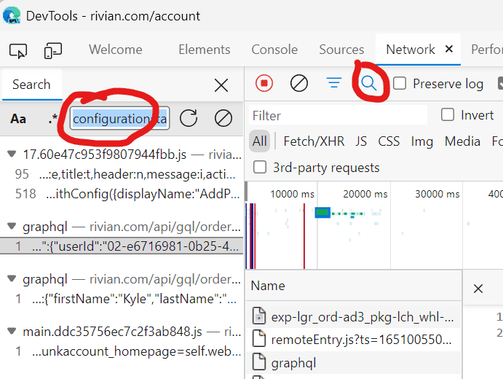The width and height of the screenshot is (503, 379).
Task: Stop recording network log
Action: 264,84
